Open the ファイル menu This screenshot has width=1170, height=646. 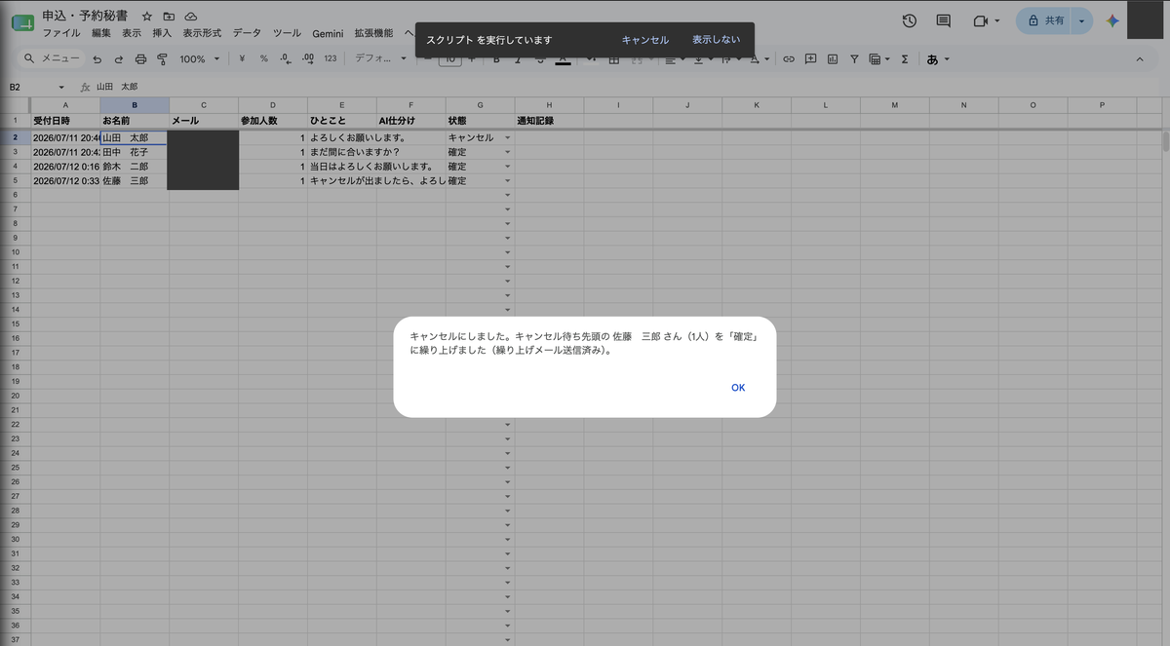(x=61, y=33)
